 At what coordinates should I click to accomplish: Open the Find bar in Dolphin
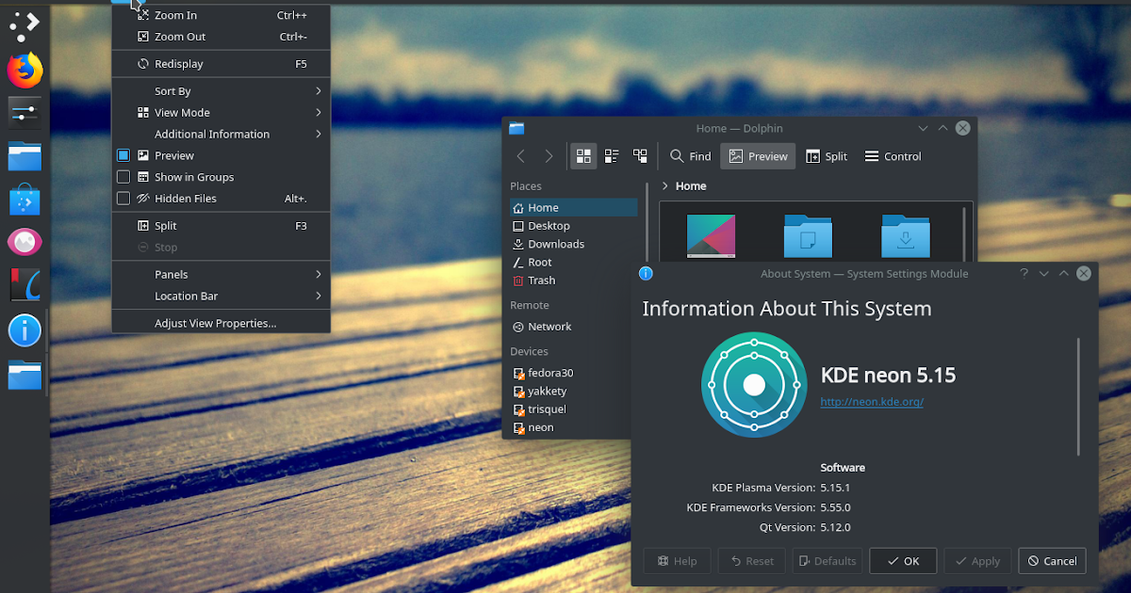click(x=689, y=155)
